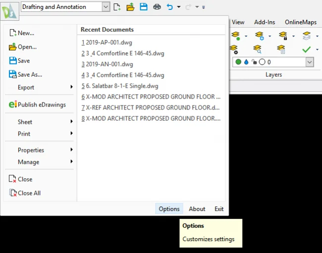The image size is (322, 253).
Task: Click the Undo arrow icon
Action: (x=170, y=7)
